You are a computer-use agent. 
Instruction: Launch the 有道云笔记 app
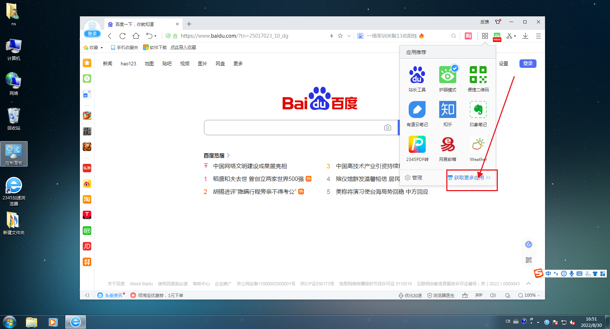(x=417, y=114)
